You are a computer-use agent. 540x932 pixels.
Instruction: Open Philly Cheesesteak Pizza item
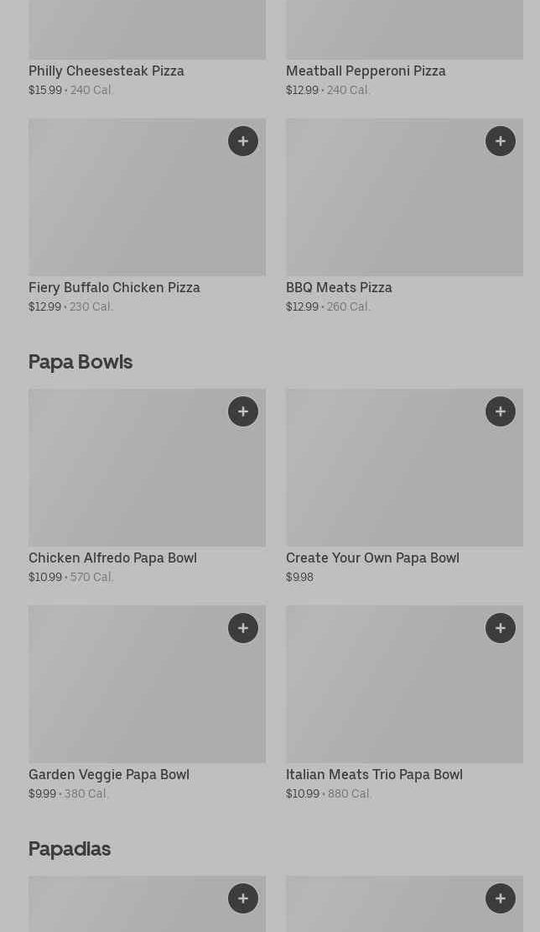click(x=106, y=71)
